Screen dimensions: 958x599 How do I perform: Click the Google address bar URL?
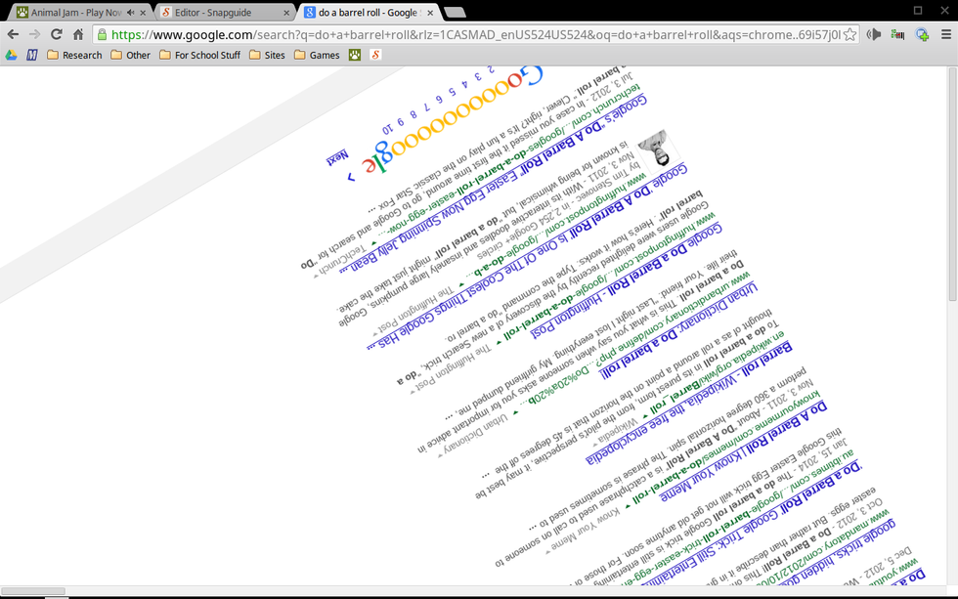click(x=469, y=34)
